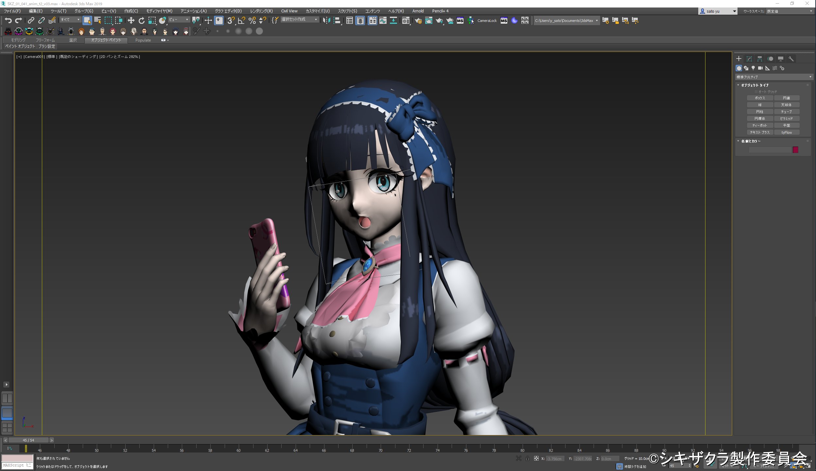Pick the Select and Move tool

tap(131, 21)
